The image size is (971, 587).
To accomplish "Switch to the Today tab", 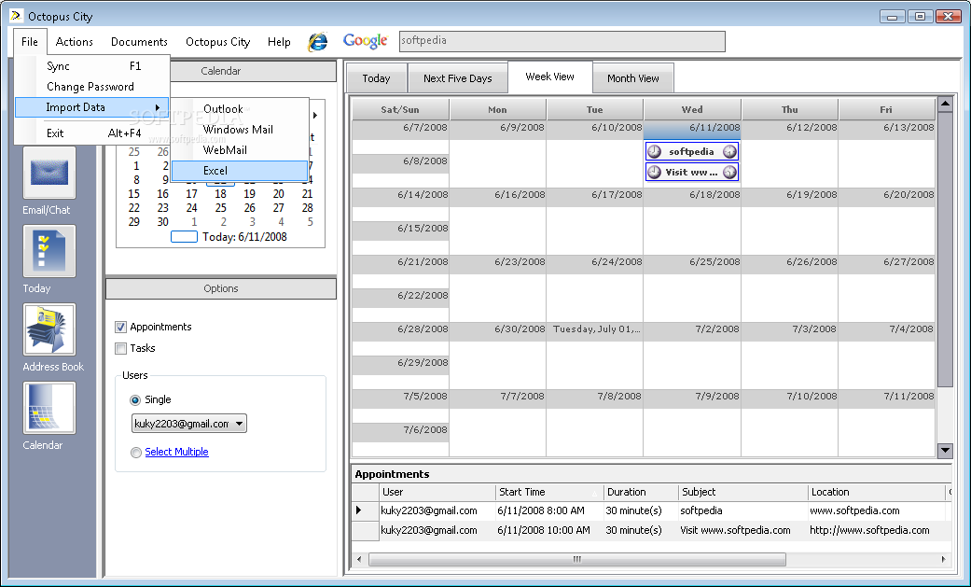I will pos(376,78).
